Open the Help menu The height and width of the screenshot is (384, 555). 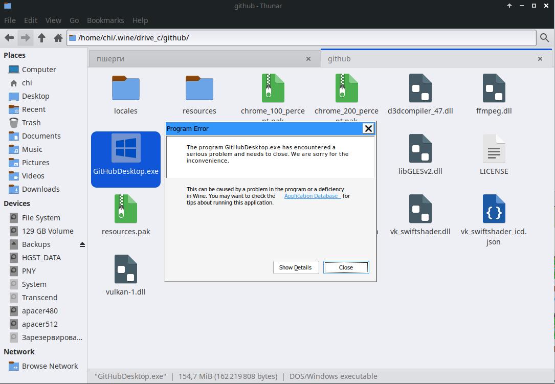click(x=140, y=20)
